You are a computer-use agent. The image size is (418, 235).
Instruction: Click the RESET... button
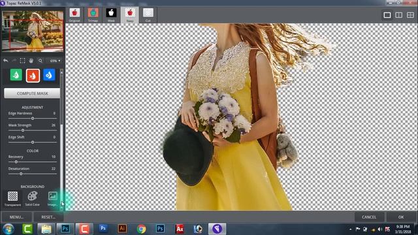pos(48,217)
